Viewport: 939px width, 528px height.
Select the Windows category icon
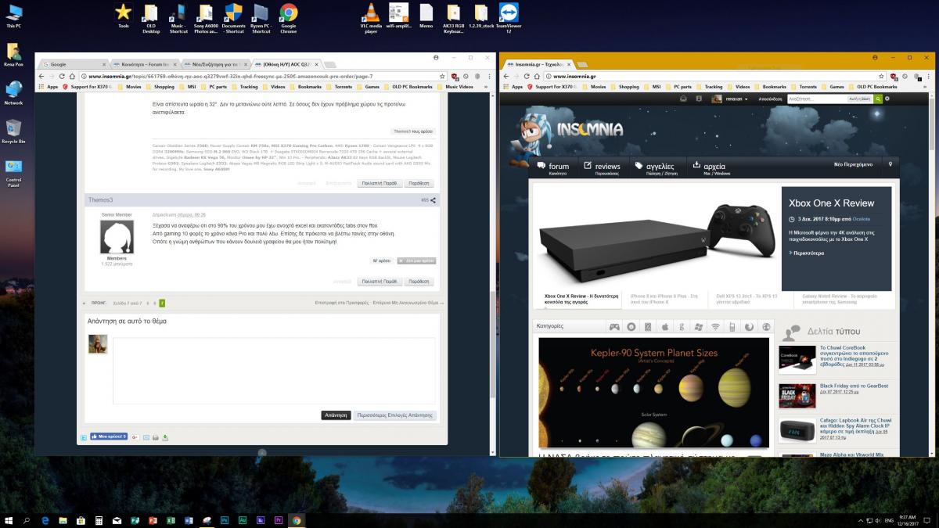point(699,326)
